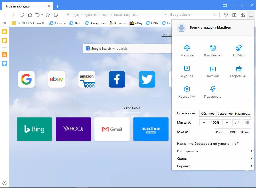Open the Gmail bookmark tile
The width and height of the screenshot is (256, 188).
112,129
